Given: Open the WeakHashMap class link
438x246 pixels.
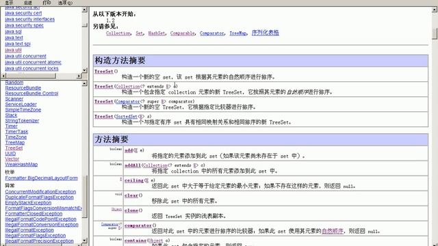Looking at the screenshot, I should coord(21,165).
